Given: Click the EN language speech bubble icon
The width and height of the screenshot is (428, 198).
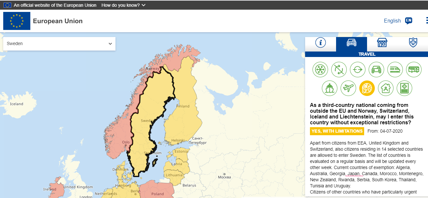Looking at the screenshot, I should pos(409,21).
